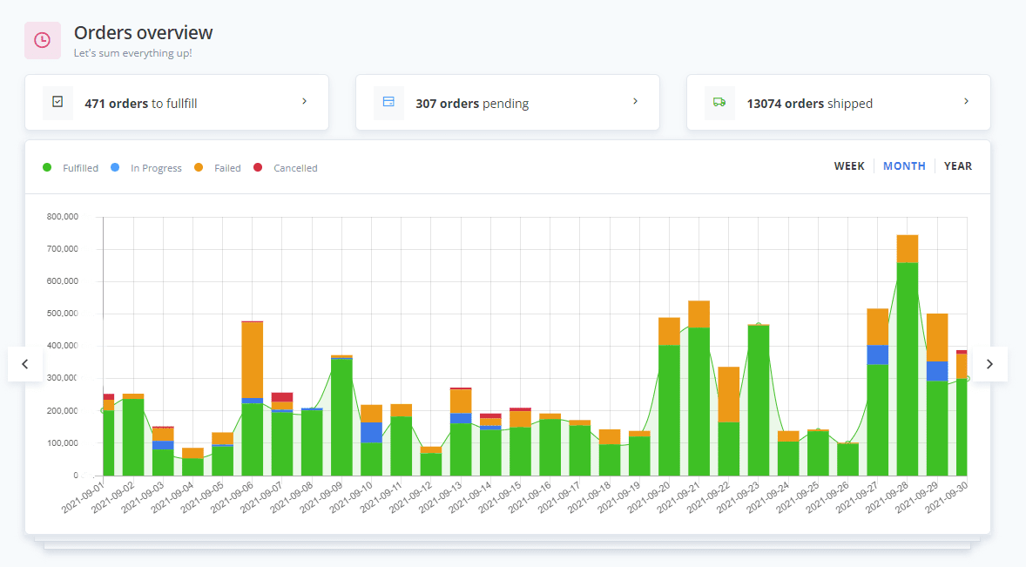This screenshot has width=1026, height=567.
Task: Toggle the In Progress blue legend dot
Action: 115,167
